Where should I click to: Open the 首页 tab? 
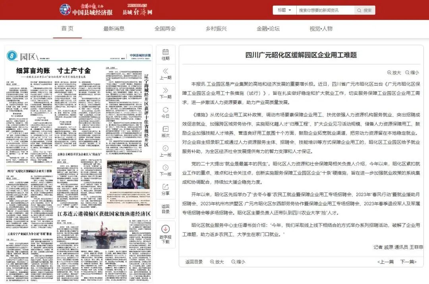click(x=67, y=29)
